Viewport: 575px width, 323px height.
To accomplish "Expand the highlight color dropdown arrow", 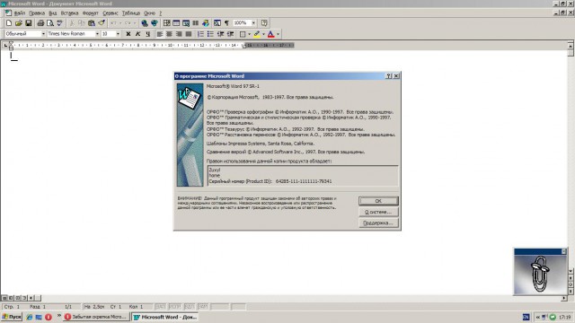I will pos(263,34).
